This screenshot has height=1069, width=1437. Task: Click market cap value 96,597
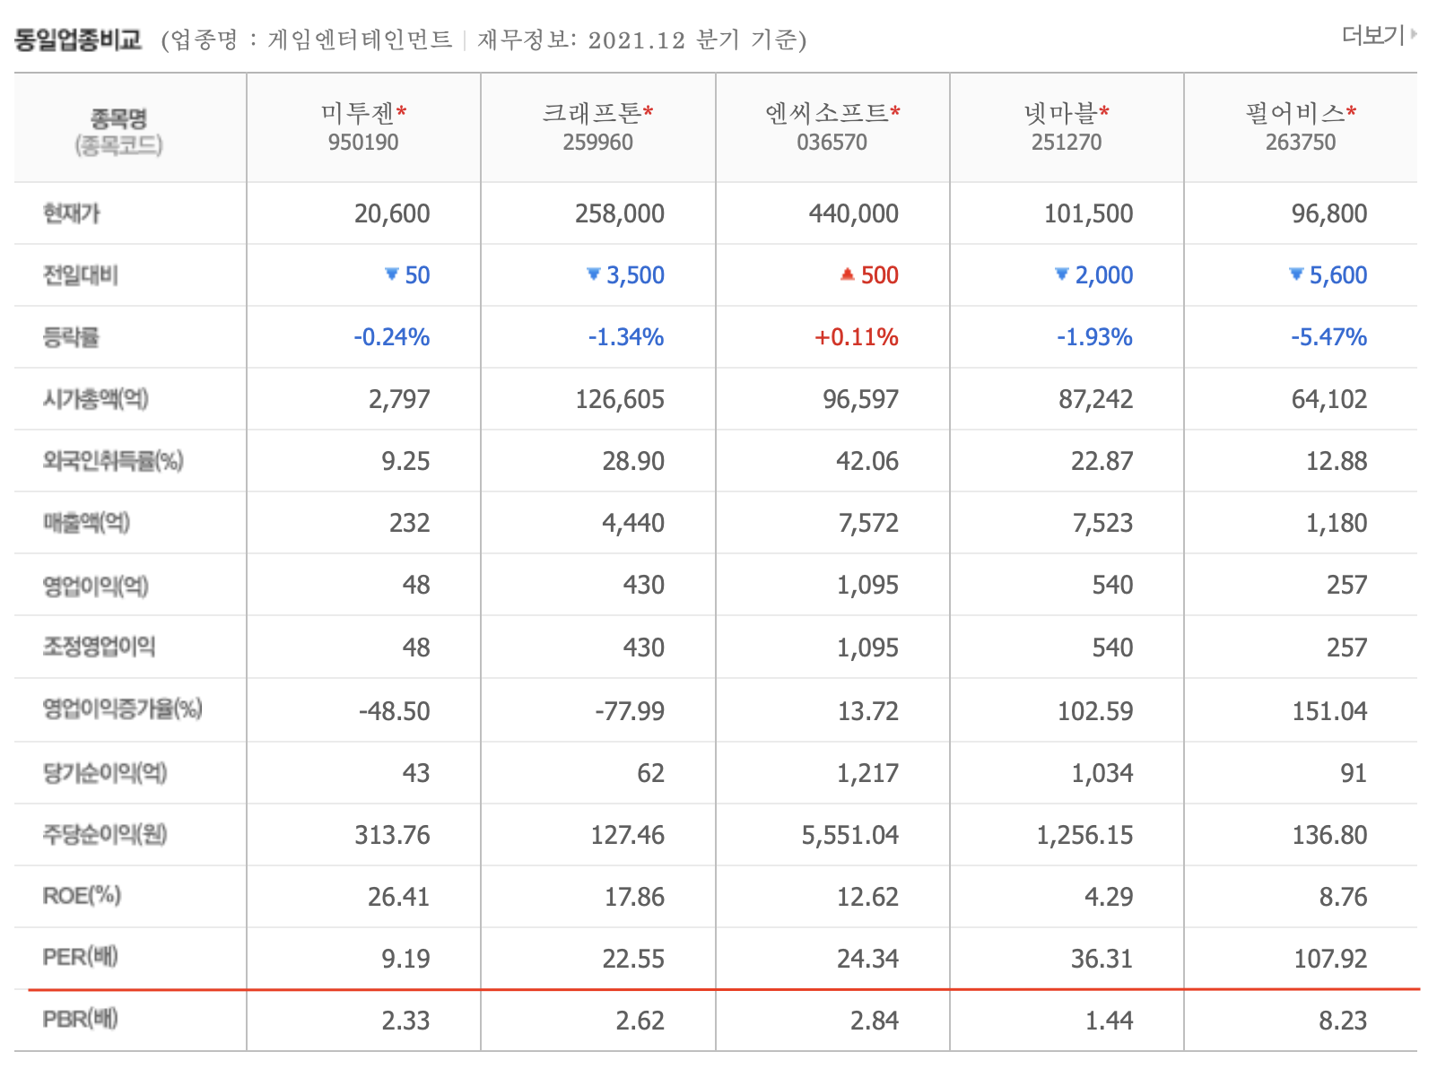point(861,399)
